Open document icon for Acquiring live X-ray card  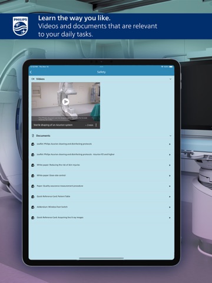pos(33,218)
